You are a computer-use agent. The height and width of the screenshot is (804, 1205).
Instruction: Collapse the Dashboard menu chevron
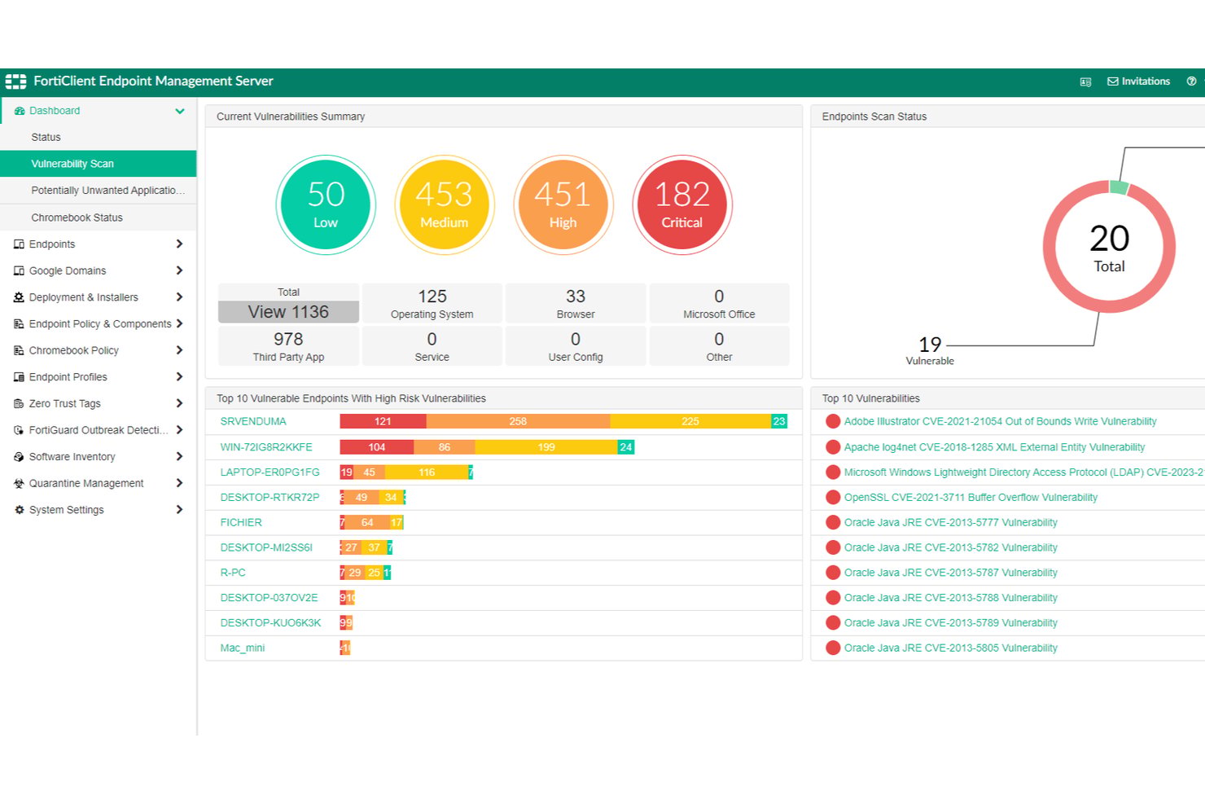[179, 111]
